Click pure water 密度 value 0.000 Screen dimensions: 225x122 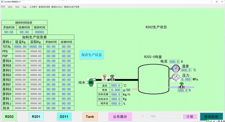pos(116,90)
